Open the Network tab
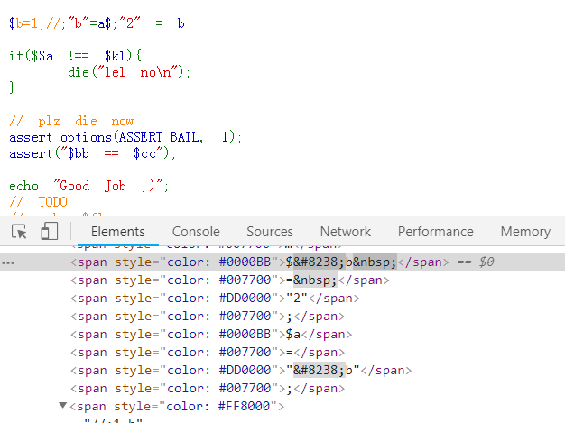Image resolution: width=565 pixels, height=423 pixels. click(x=345, y=232)
